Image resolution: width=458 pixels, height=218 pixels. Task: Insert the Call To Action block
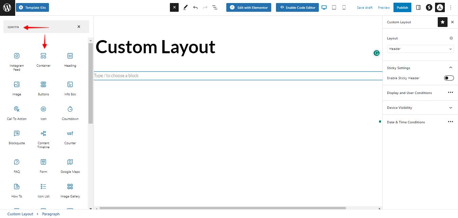pyautogui.click(x=17, y=113)
